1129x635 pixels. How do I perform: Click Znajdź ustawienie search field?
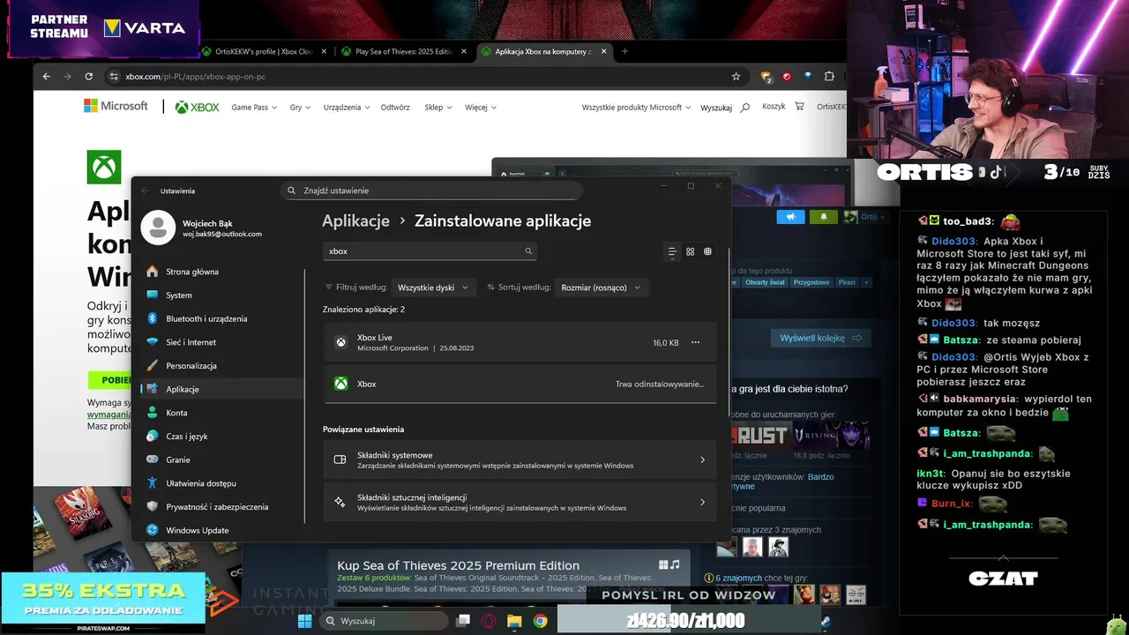click(x=431, y=190)
